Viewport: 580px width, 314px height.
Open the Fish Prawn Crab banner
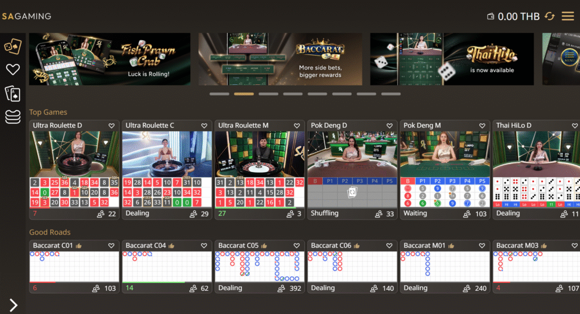click(110, 59)
